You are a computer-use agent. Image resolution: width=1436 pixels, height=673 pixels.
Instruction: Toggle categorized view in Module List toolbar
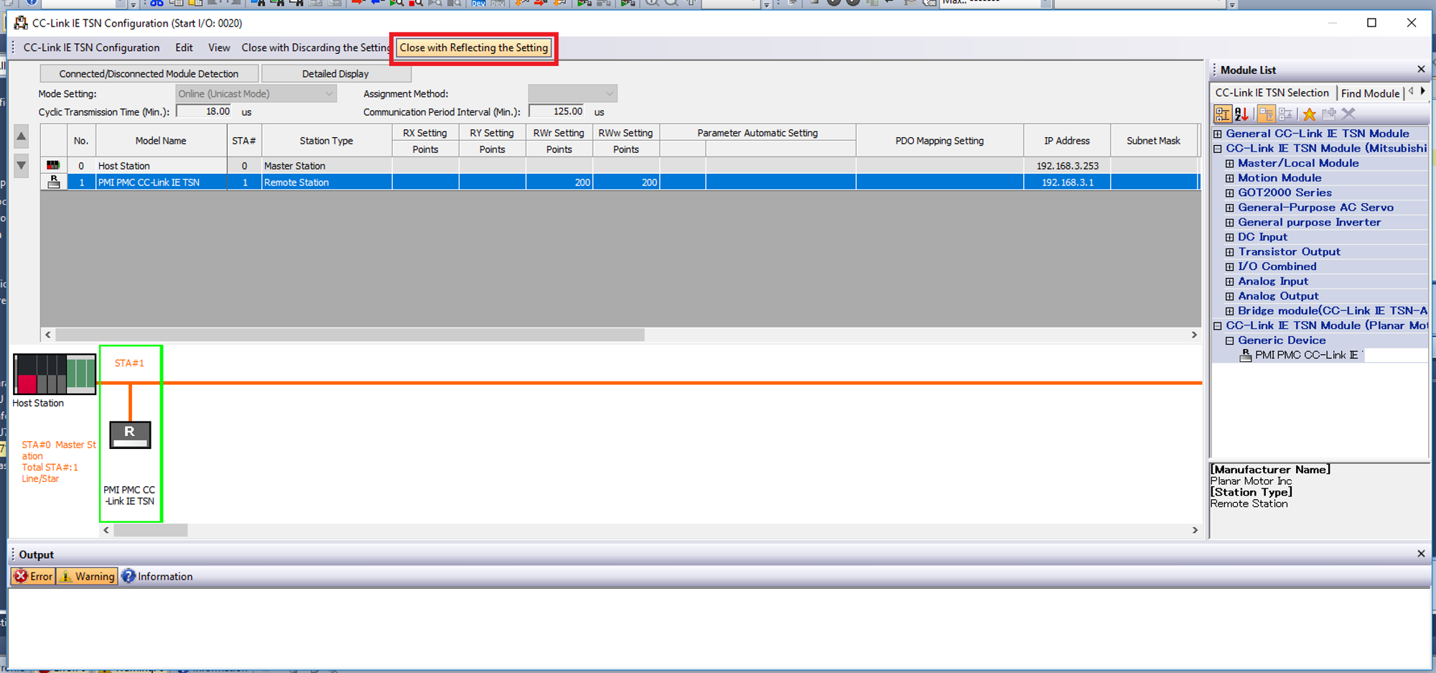(1222, 113)
